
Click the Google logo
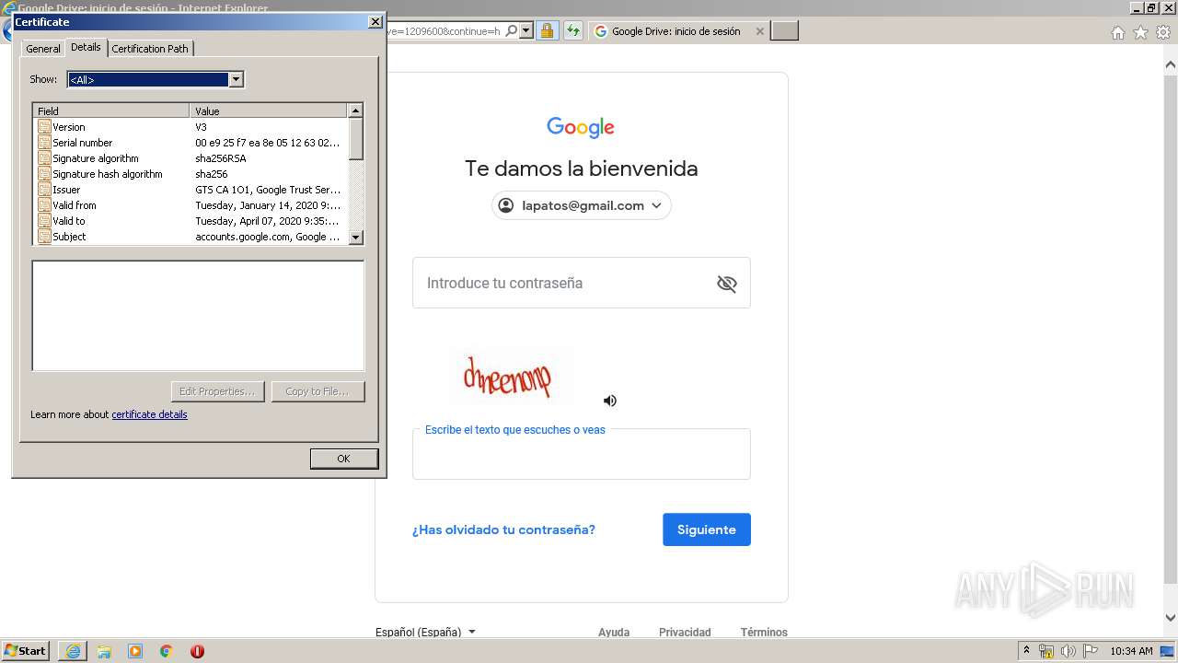pos(581,127)
